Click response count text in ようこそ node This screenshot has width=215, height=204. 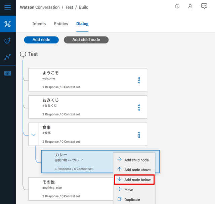[61, 87]
